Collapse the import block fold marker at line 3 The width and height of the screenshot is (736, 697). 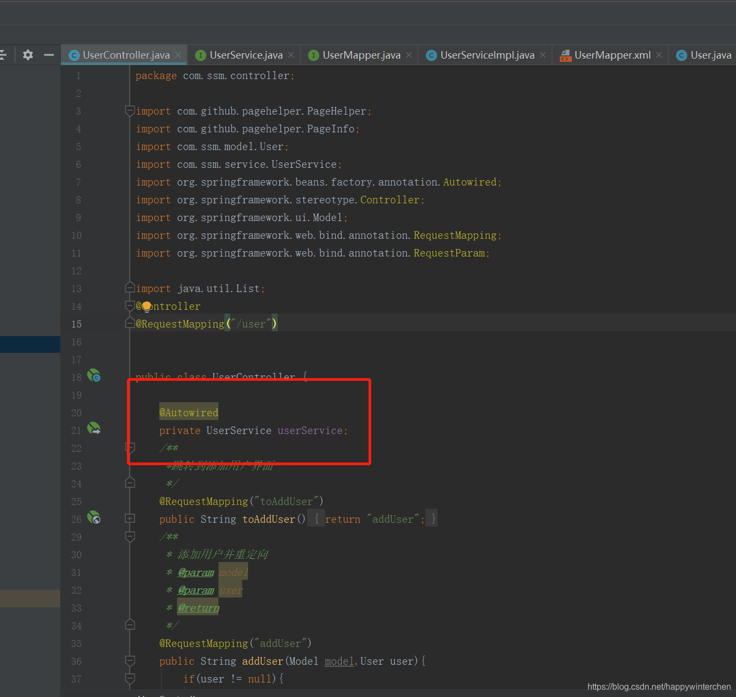tap(130, 111)
